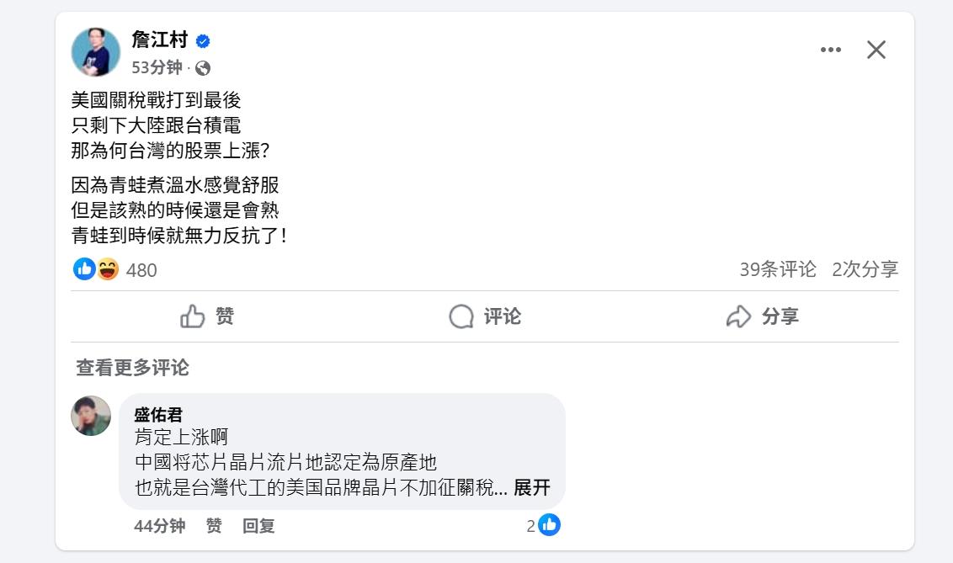
Task: Expand the truncated comment with 展开
Action: [532, 488]
